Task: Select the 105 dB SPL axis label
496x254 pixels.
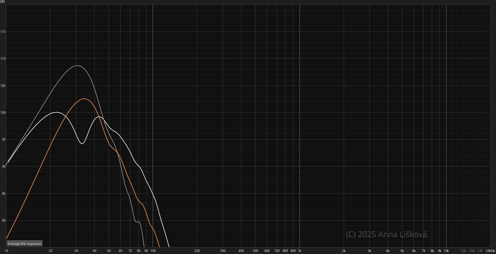Action: coord(3,86)
